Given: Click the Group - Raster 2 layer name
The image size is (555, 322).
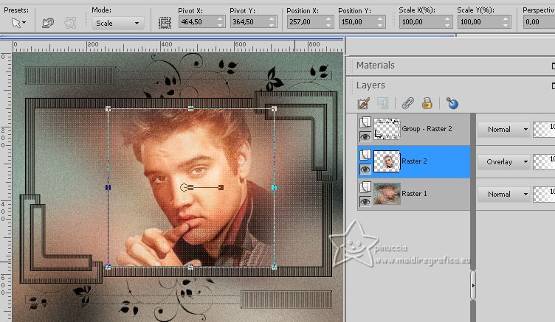Looking at the screenshot, I should (x=427, y=129).
